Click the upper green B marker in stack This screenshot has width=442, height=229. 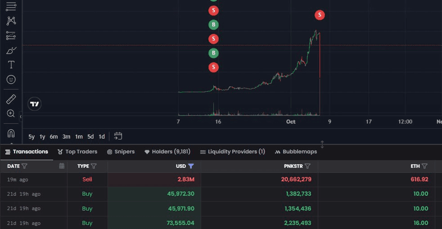213,25
